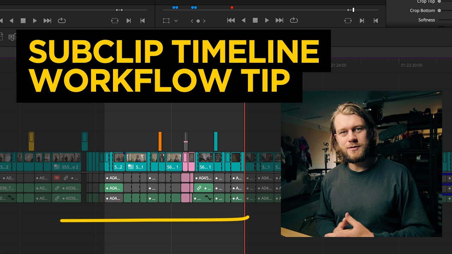Click the marker dot between the chevrons
This screenshot has width=452, height=254.
198,21
